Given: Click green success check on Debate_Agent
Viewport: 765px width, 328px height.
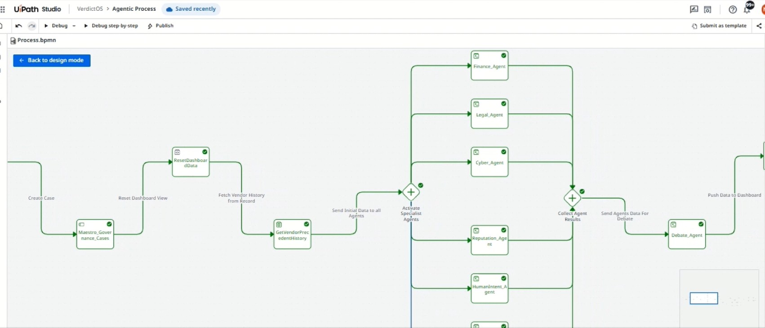Looking at the screenshot, I should 701,224.
